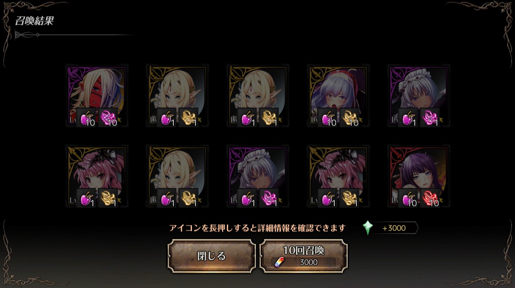Click the green crystal currency icon

pos(368,228)
